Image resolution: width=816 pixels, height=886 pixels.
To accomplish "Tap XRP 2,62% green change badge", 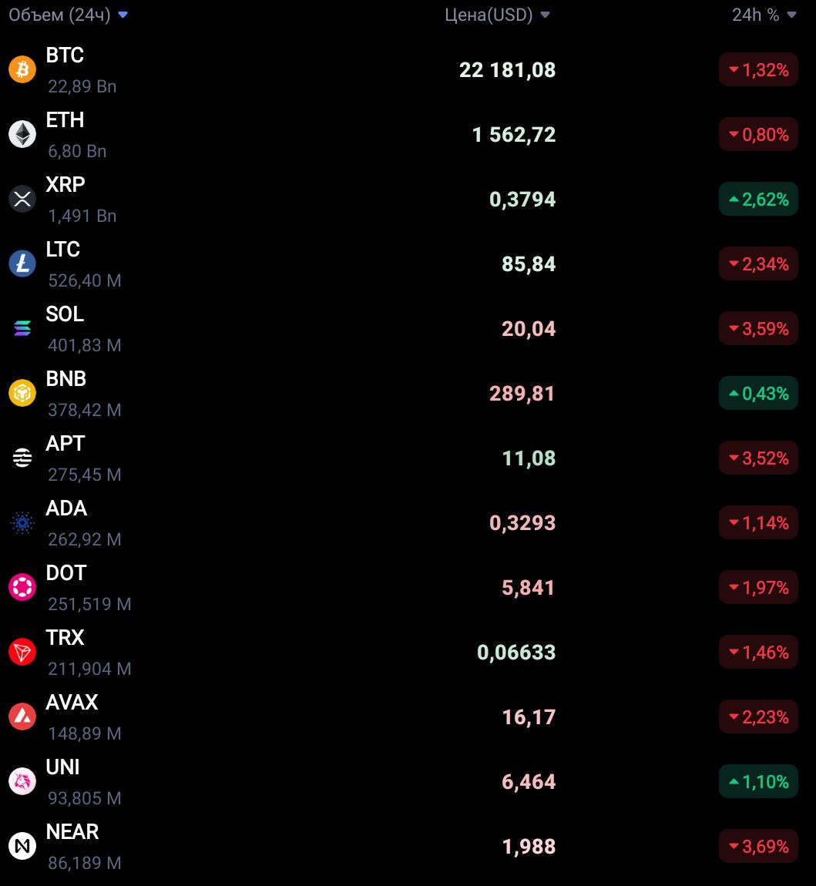I will pos(758,199).
